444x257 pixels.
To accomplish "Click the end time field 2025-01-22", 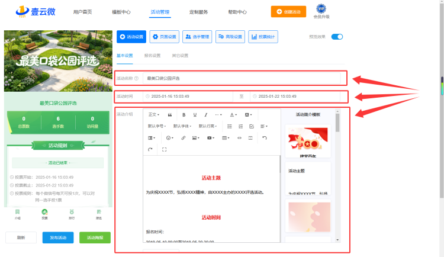I will tap(295, 97).
